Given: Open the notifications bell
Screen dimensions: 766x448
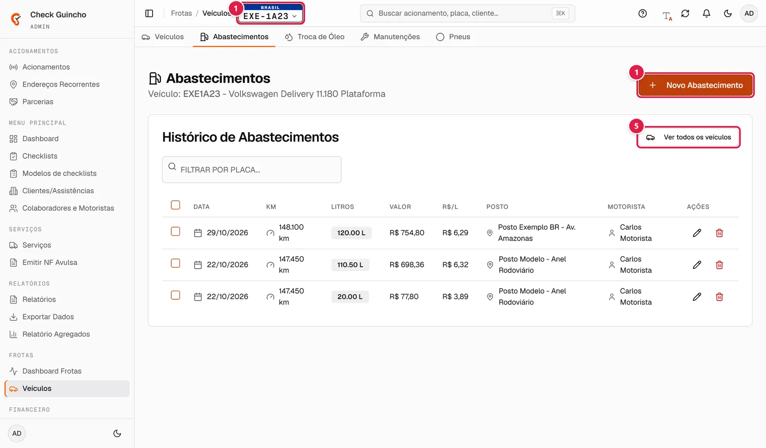Looking at the screenshot, I should point(706,13).
